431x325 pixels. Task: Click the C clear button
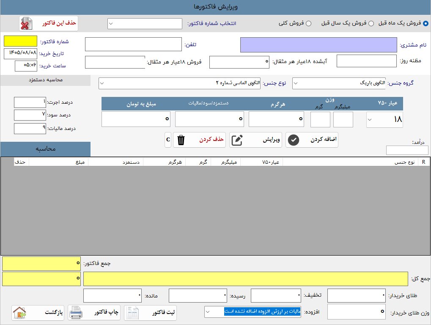[x=168, y=140]
